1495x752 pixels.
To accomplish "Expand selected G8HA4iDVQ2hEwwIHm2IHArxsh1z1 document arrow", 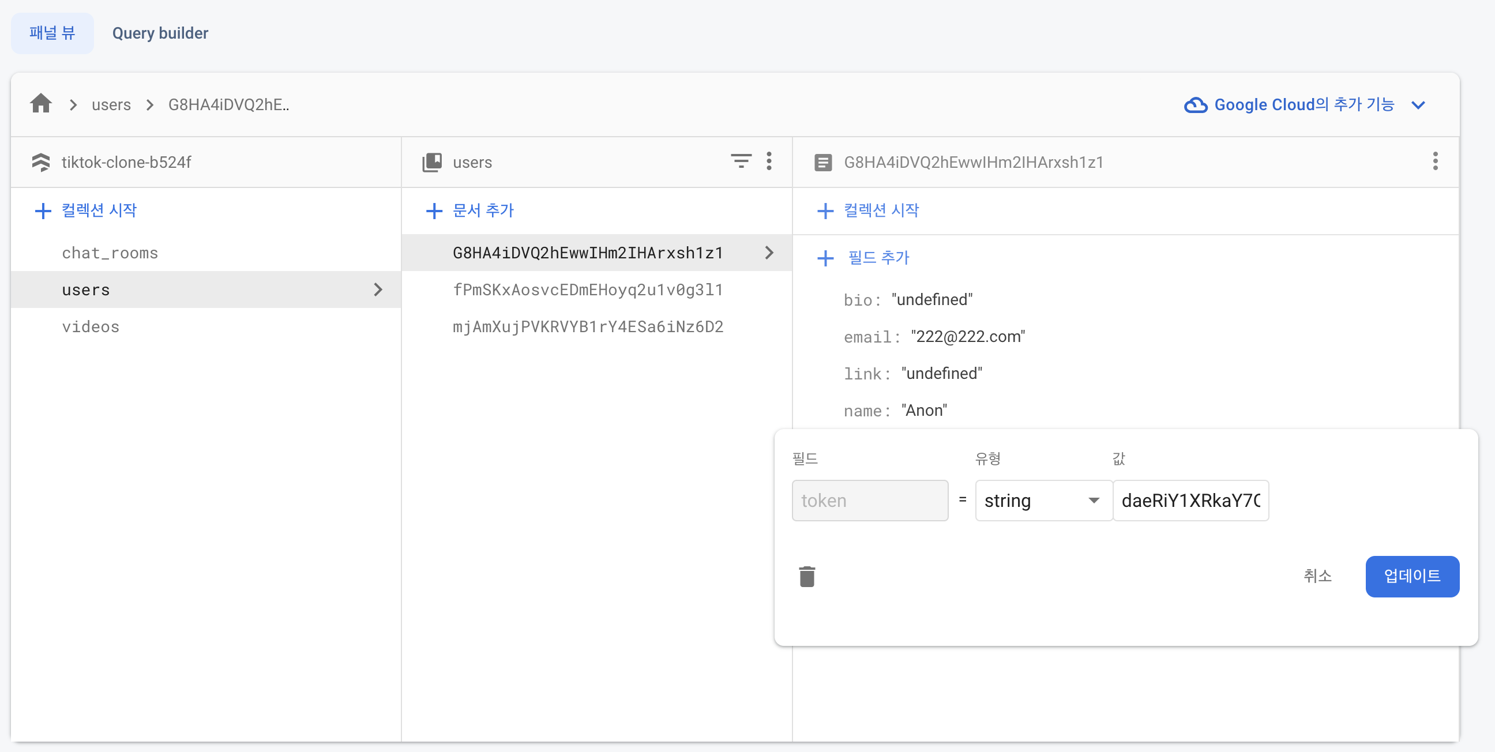I will (x=769, y=253).
